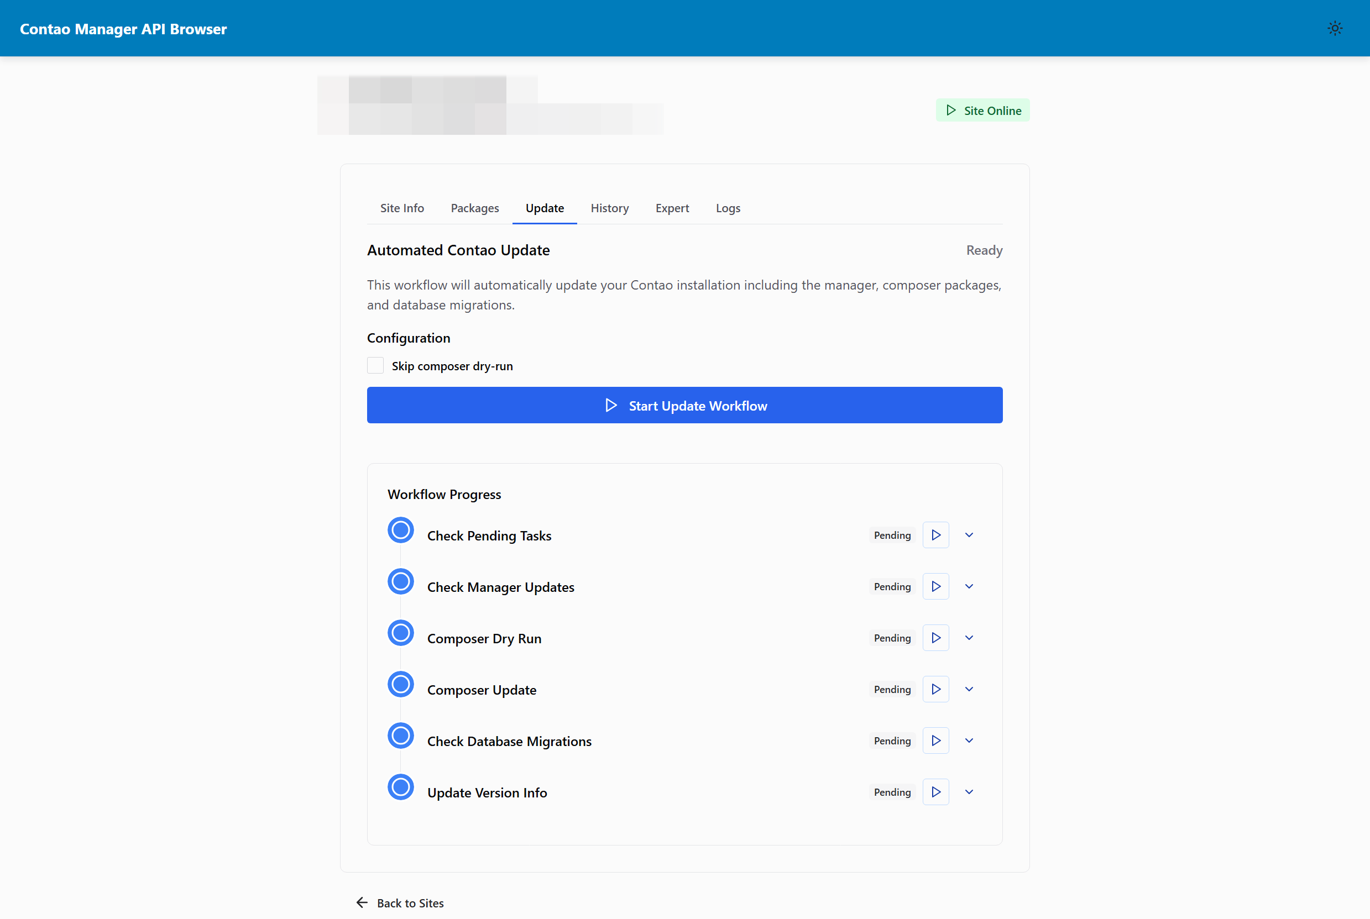Run the Check Pending Tasks step

point(935,534)
